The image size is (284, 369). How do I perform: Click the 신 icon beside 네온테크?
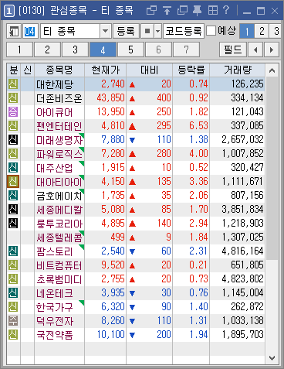(x=13, y=293)
